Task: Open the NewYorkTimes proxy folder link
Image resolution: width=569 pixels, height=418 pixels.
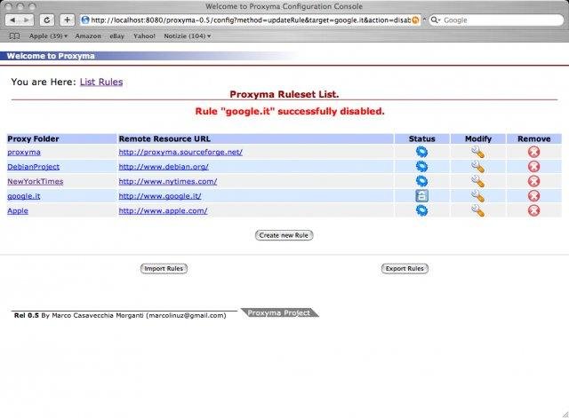Action: (x=36, y=181)
